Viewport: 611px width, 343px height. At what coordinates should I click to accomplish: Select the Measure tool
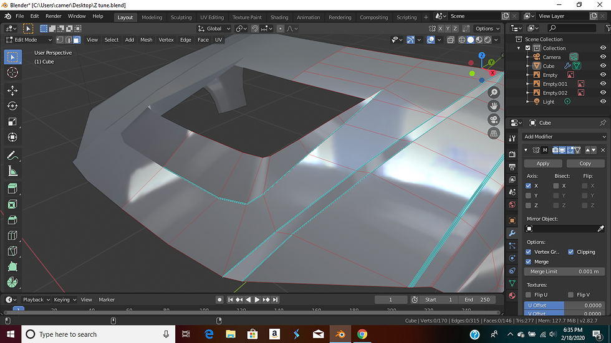[12, 171]
